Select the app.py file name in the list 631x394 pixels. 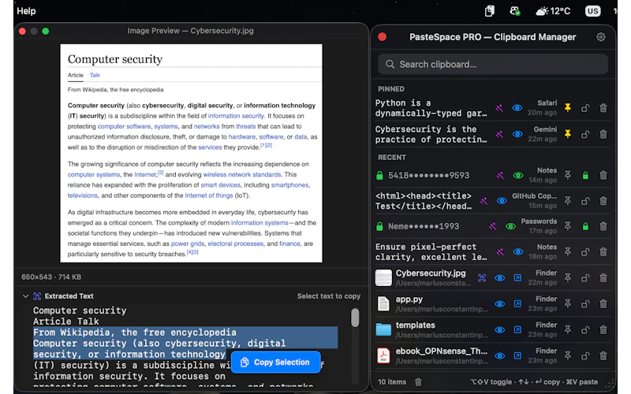[409, 299]
